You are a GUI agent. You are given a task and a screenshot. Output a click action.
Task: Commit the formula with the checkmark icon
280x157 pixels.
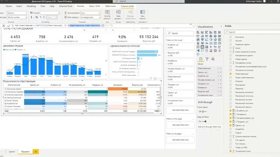point(8,26)
